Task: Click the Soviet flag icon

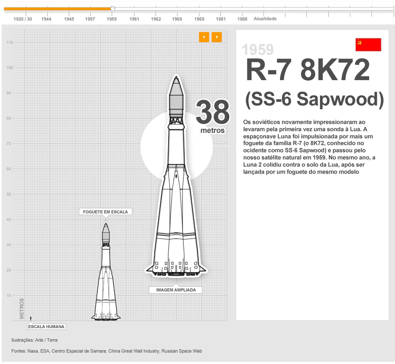Action: click(368, 45)
